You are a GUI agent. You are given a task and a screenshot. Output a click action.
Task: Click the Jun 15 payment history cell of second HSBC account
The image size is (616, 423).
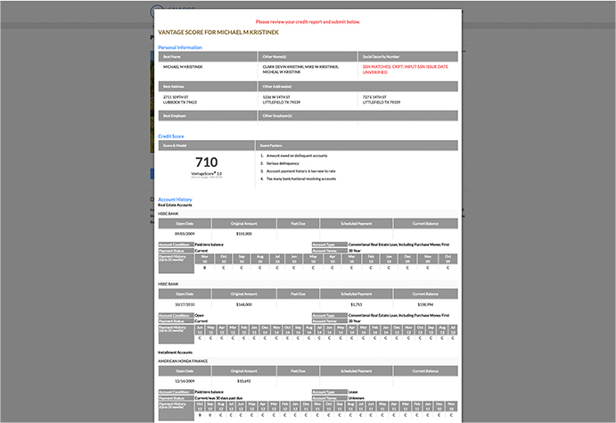(x=200, y=330)
